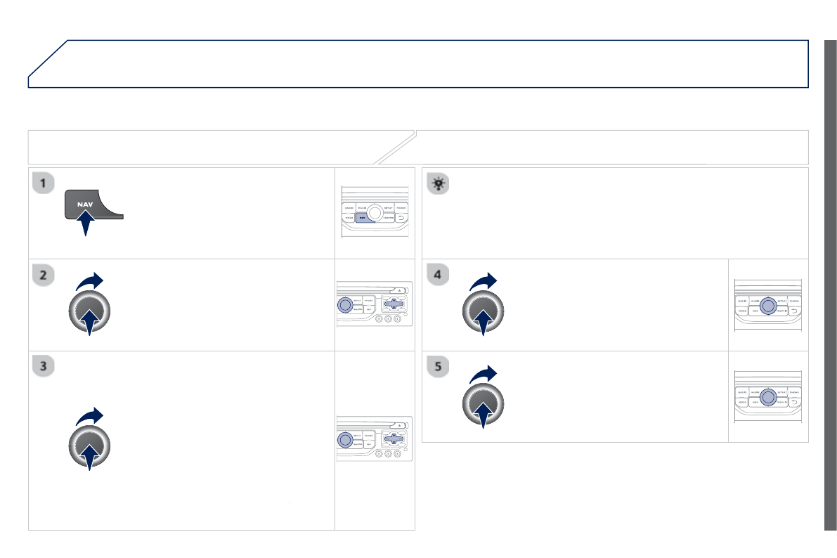Click highlighted NAV key on step 1 panel diagram

363,218
